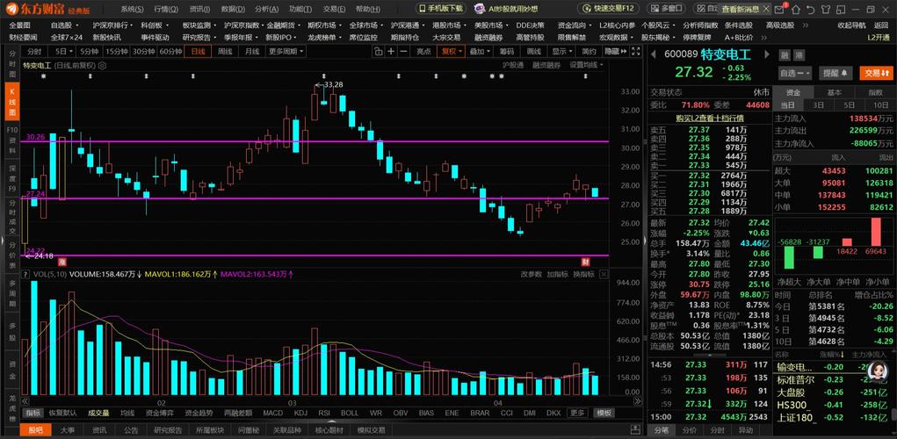
Task: Select the 3日 capital flow tab
Action: [819, 104]
